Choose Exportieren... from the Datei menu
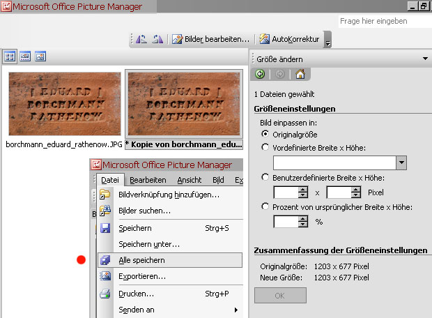 click(x=141, y=276)
